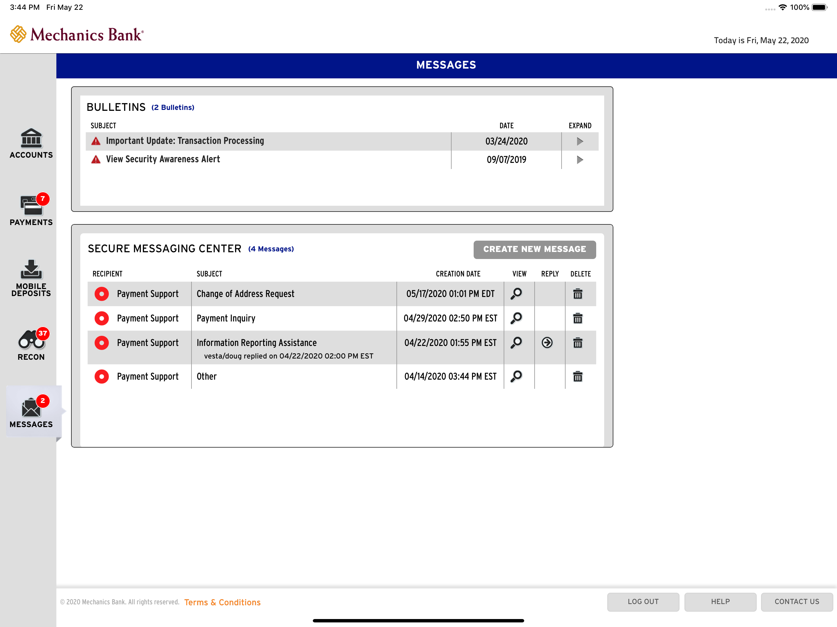This screenshot has width=837, height=627.
Task: Delete the Payment Inquiry message
Action: pyautogui.click(x=578, y=318)
